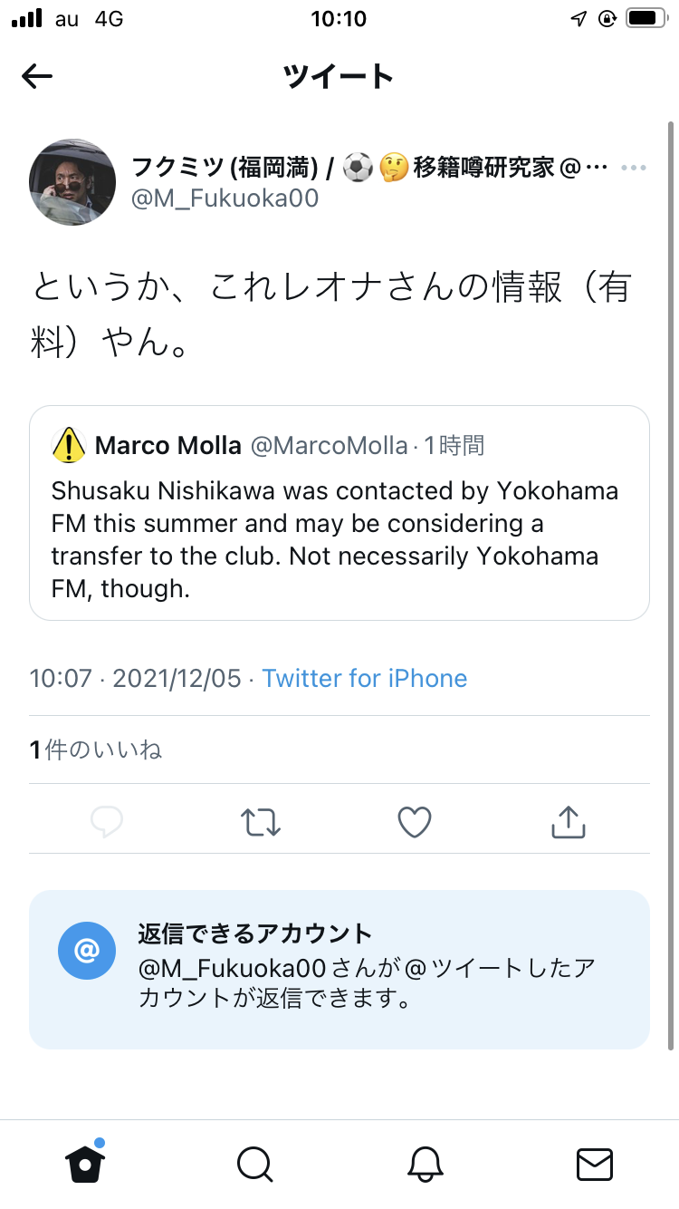
Task: Open the tweet's three-dot more menu
Action: point(633,169)
